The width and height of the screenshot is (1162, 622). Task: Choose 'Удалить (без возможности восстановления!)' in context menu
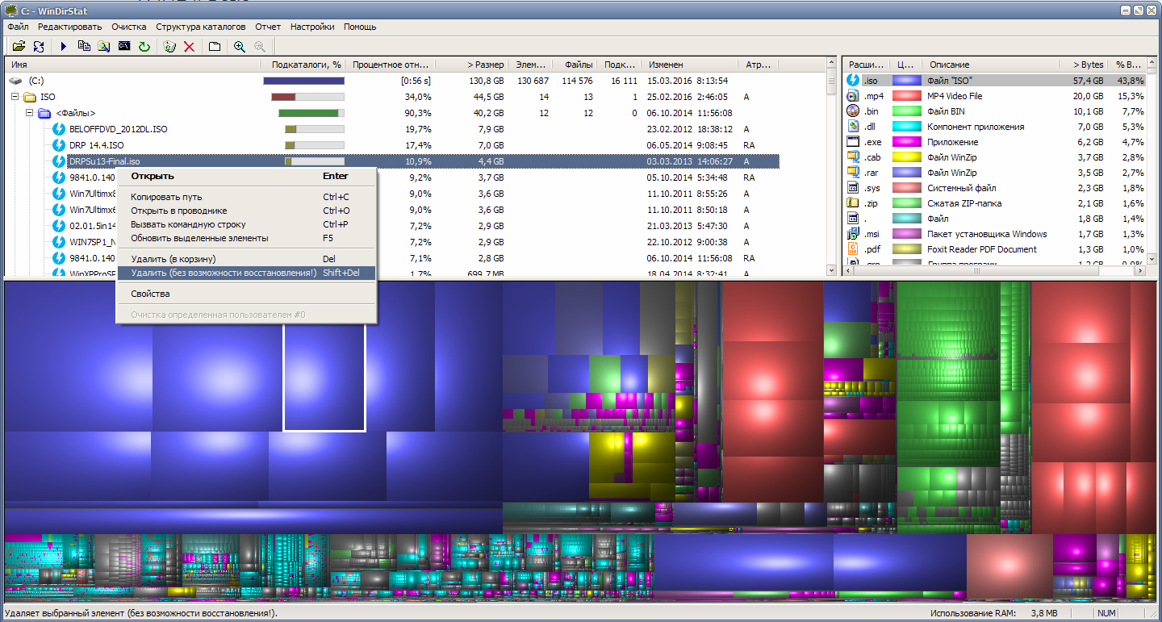(x=224, y=273)
